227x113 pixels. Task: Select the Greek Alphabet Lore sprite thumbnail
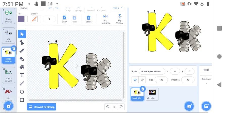pos(137,94)
